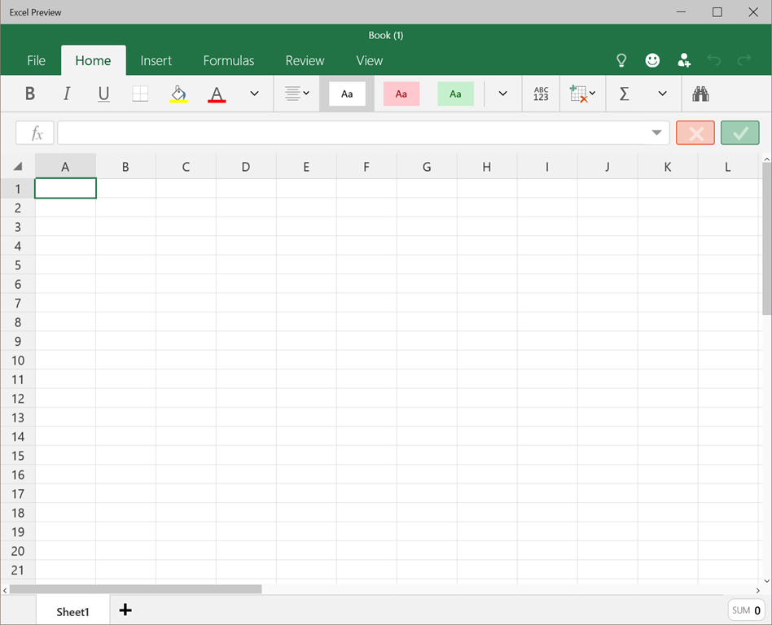Click cell A1

65,189
